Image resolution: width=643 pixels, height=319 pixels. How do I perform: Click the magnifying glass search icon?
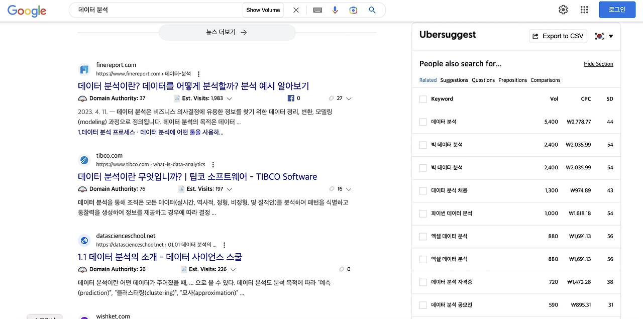[x=372, y=10]
